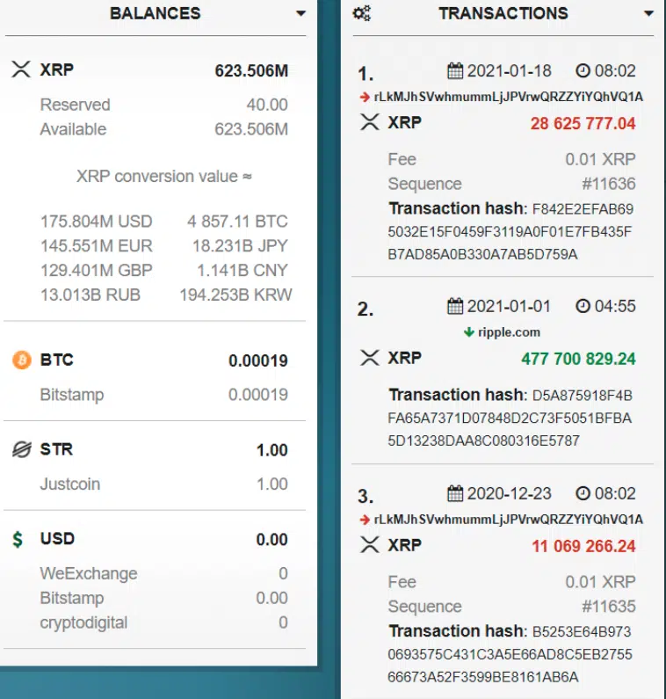
Task: Click green incoming arrow near ripple.com
Action: click(469, 332)
